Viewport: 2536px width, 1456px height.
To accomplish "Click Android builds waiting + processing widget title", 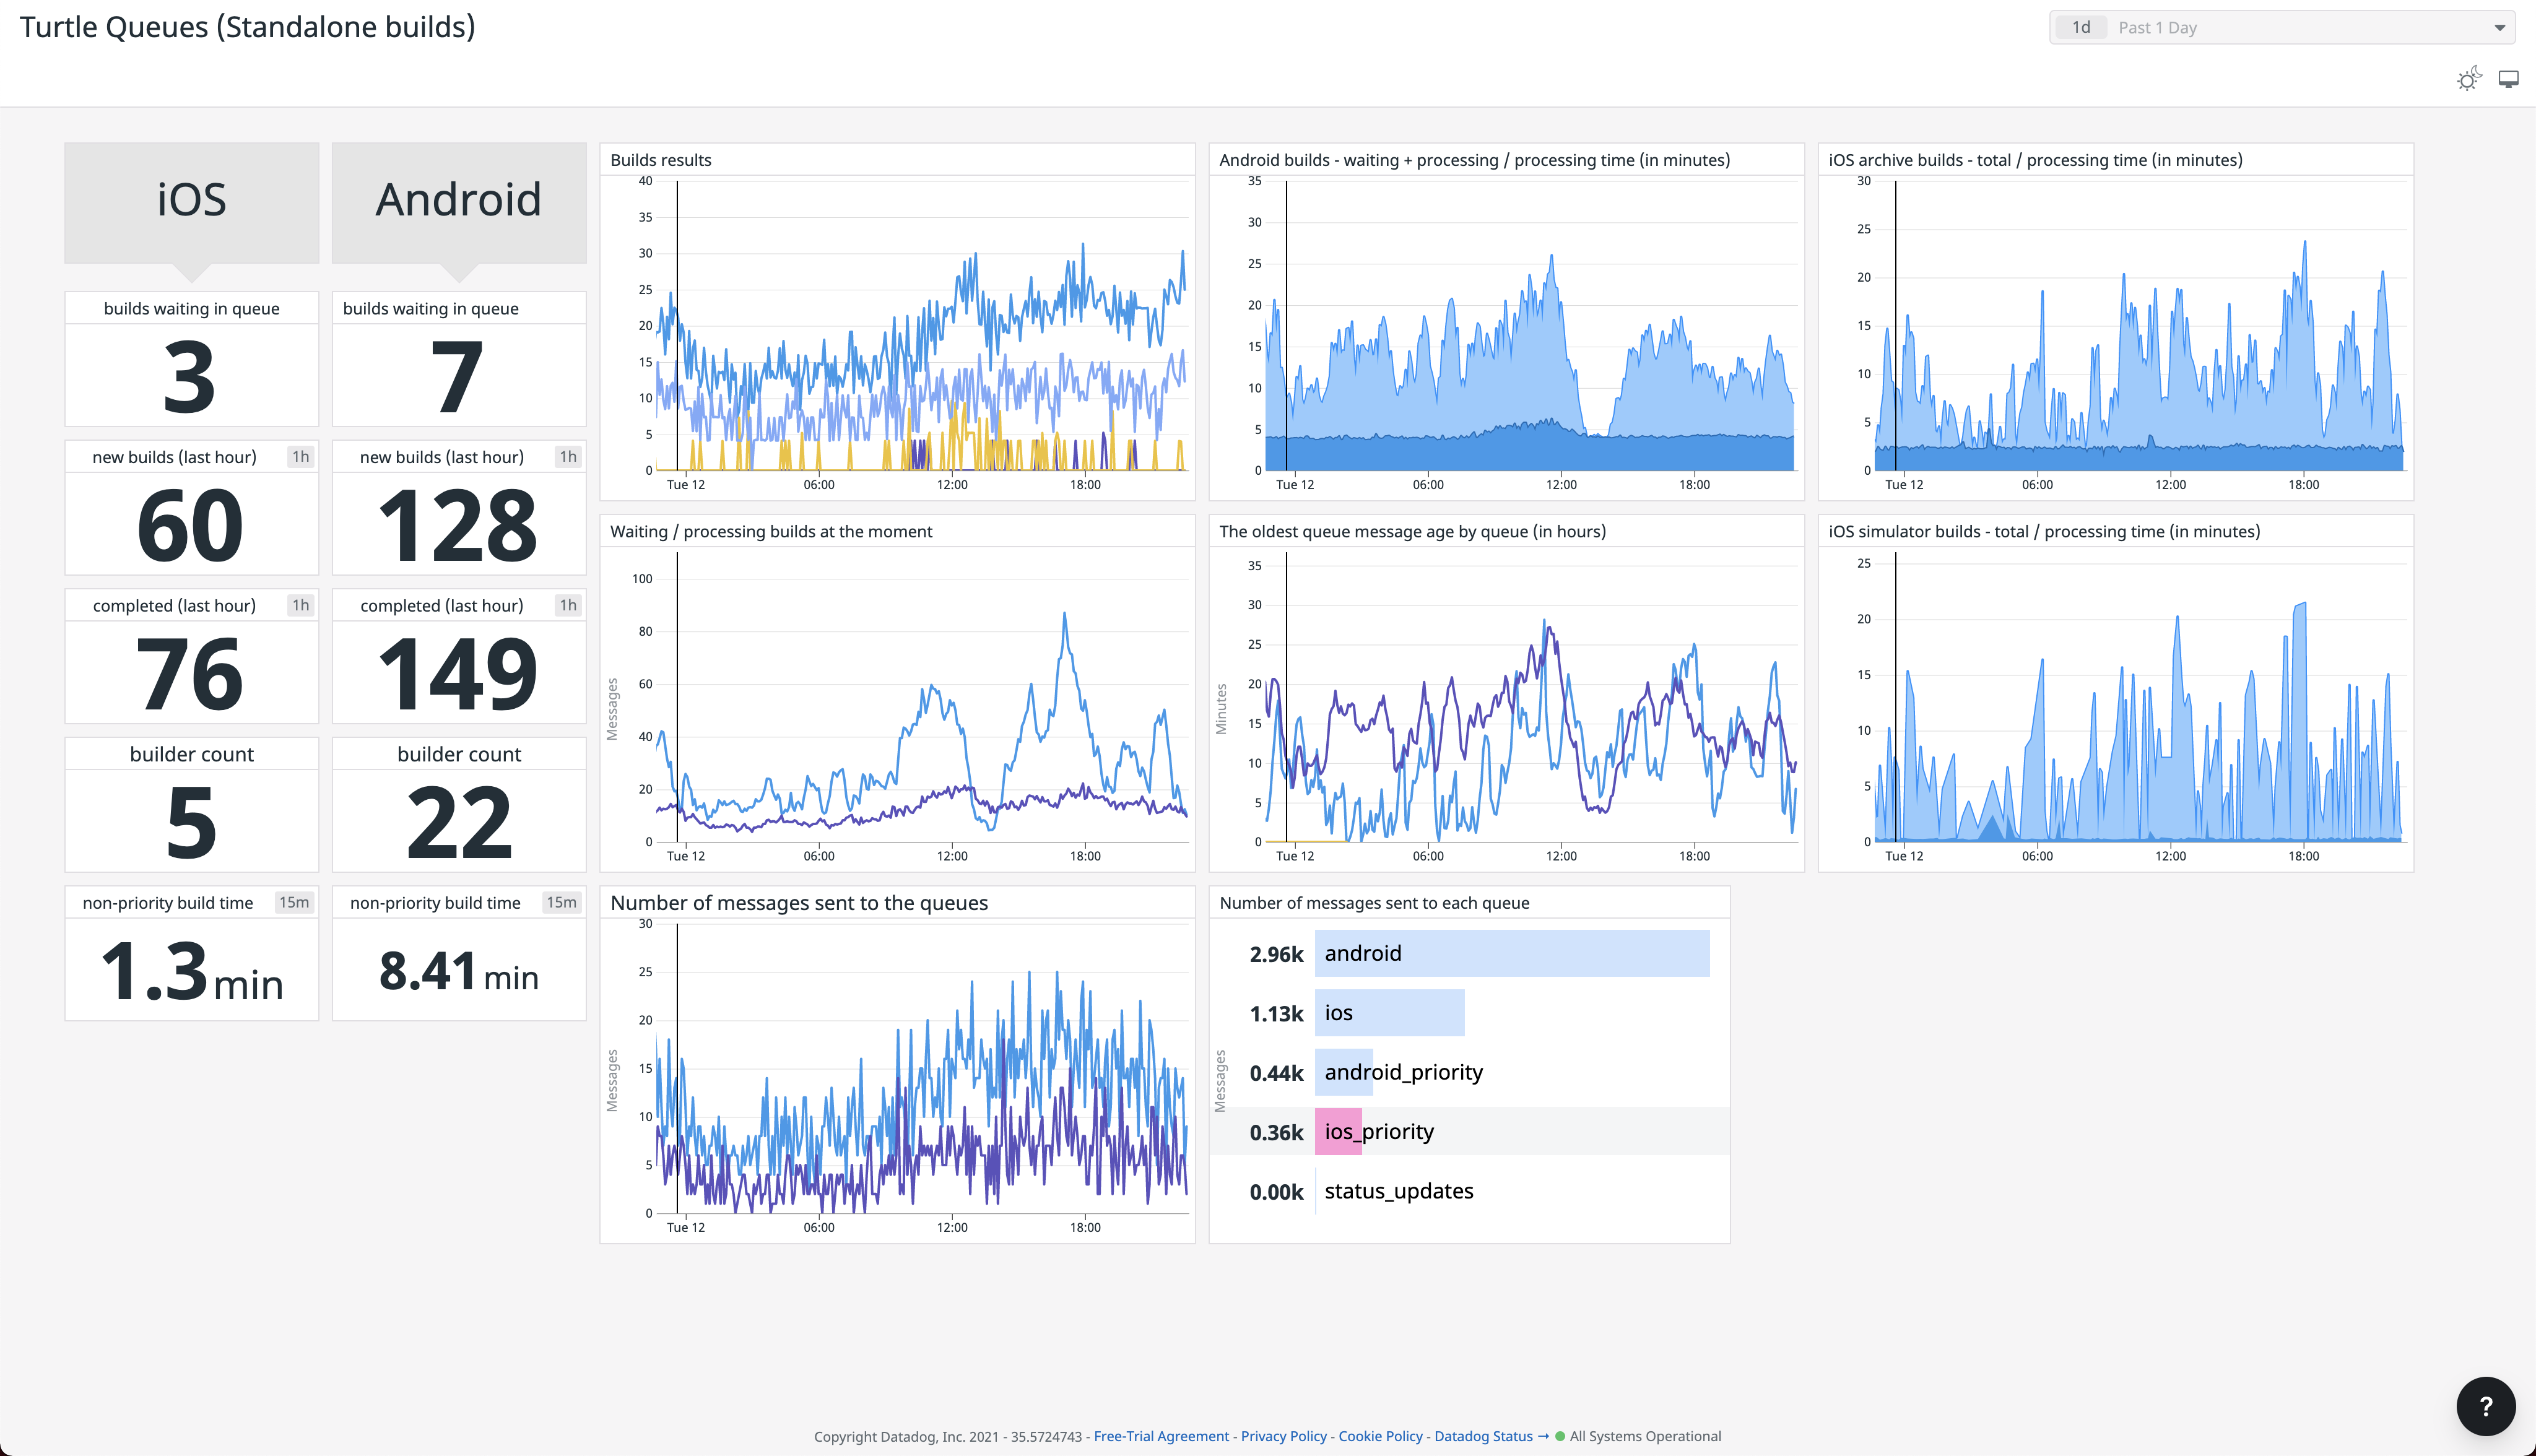I will (x=1474, y=160).
